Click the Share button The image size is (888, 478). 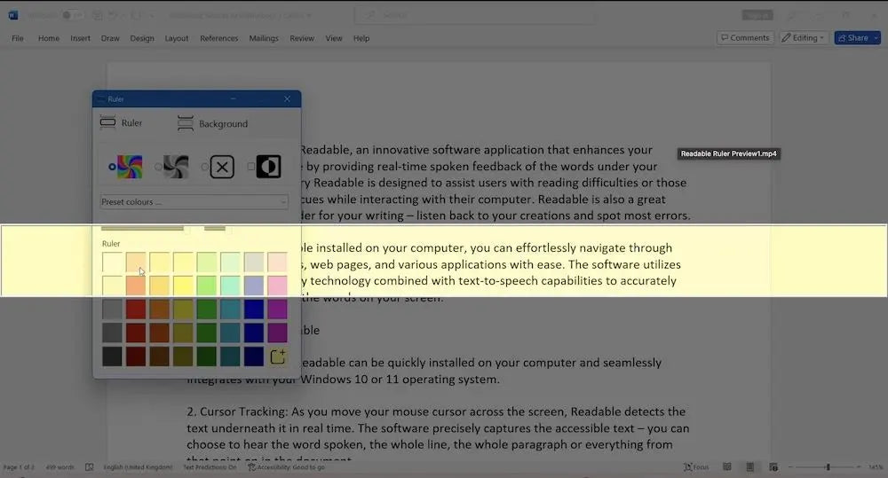coord(852,38)
